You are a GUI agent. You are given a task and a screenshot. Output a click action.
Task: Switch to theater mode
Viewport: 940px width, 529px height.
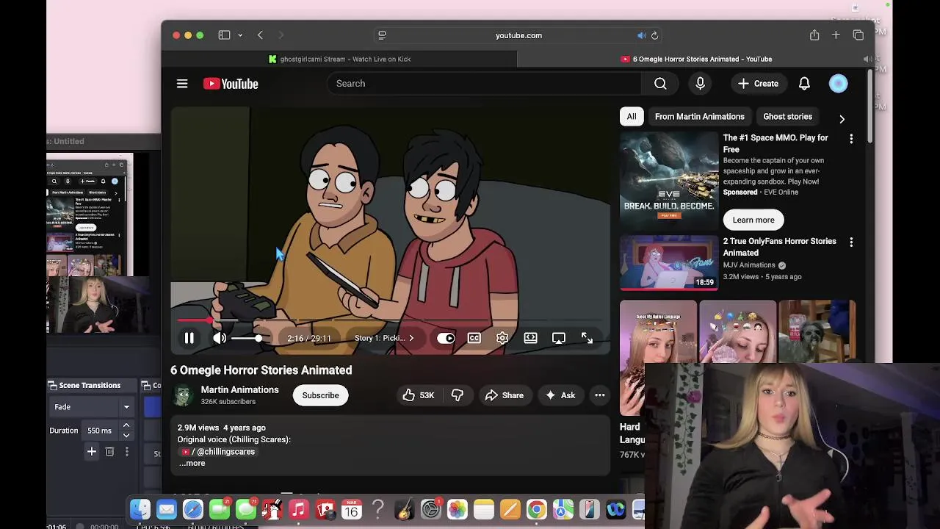point(530,338)
